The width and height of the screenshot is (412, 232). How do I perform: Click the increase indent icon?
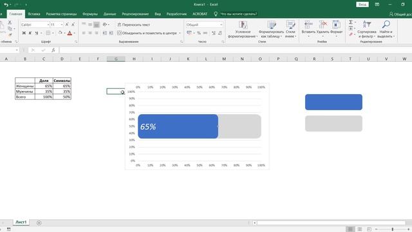111,33
